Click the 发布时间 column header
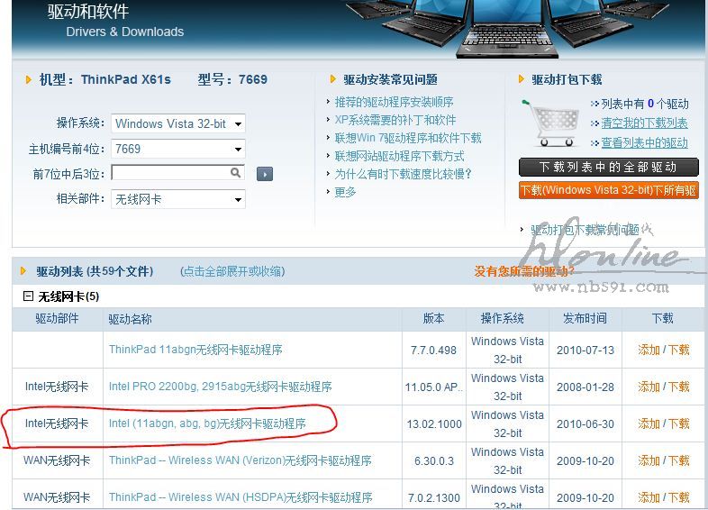This screenshot has width=708, height=510. click(585, 318)
